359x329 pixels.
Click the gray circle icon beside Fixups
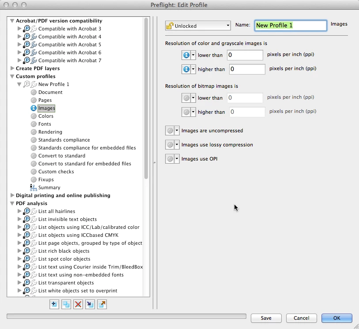point(34,179)
